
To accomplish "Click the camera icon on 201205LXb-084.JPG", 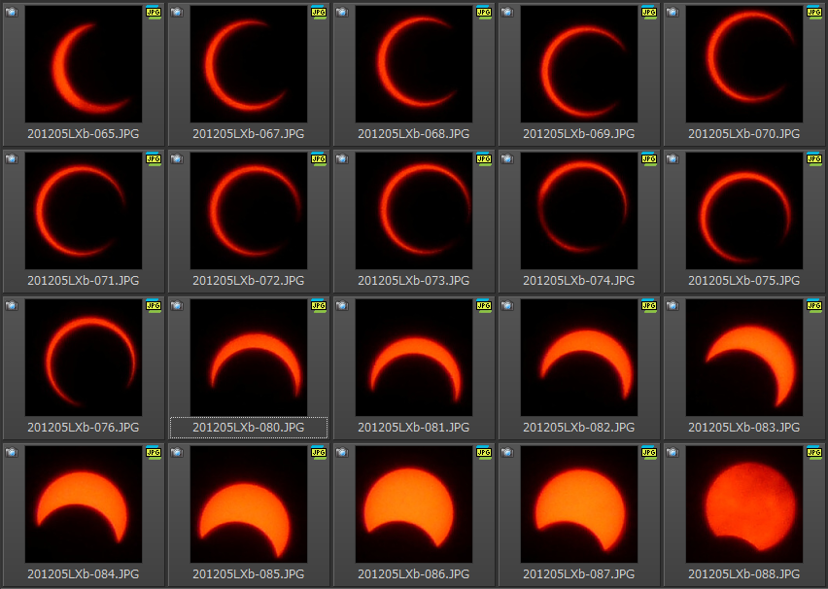I will coord(12,452).
